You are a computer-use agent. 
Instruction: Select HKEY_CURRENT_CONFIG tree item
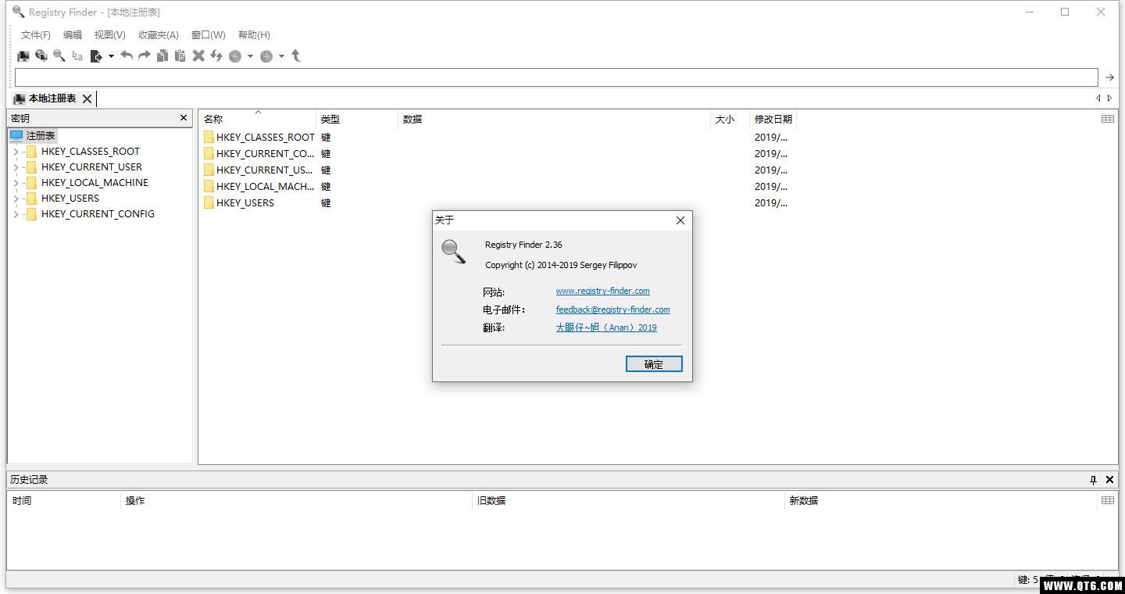pos(98,214)
